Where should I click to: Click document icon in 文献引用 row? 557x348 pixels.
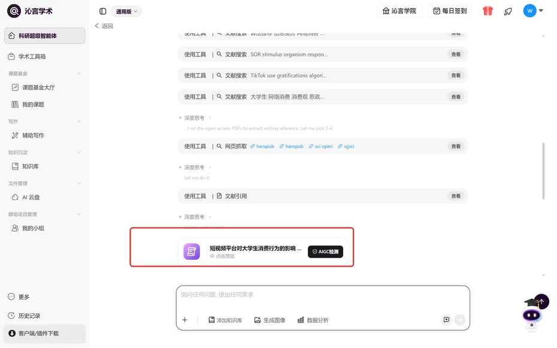click(x=219, y=196)
